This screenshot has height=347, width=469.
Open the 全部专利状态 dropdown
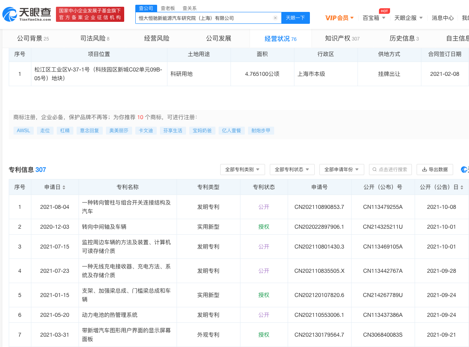[292, 170]
